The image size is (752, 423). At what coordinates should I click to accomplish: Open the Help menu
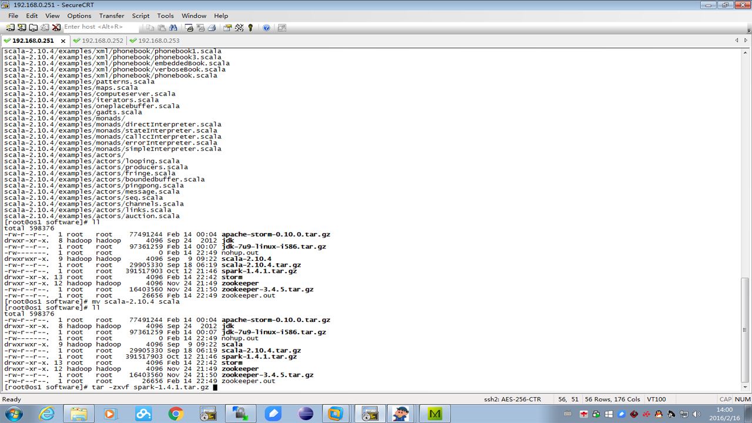221,16
